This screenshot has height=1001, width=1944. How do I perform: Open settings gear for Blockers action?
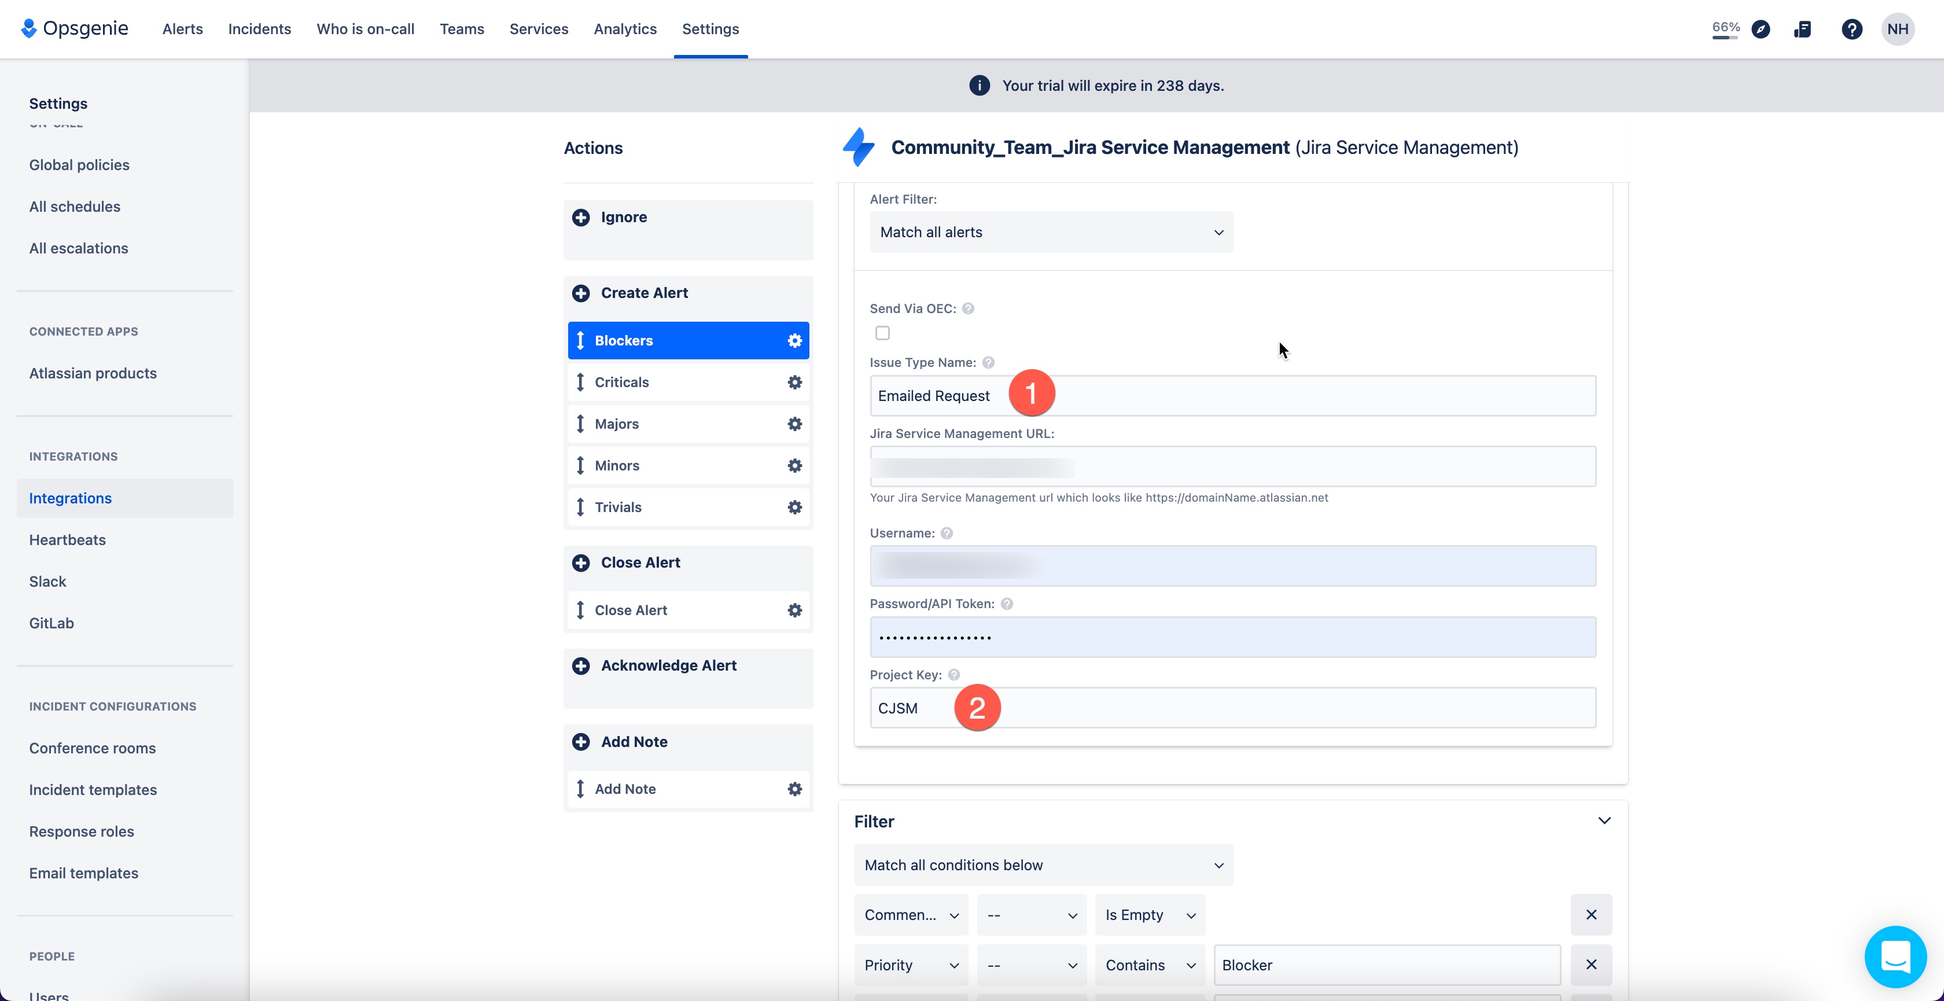pyautogui.click(x=794, y=340)
